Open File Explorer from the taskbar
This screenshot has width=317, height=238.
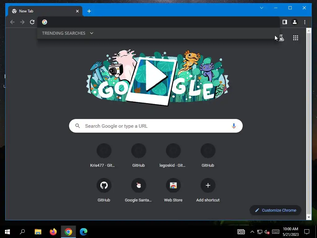pyautogui.click(x=38, y=232)
